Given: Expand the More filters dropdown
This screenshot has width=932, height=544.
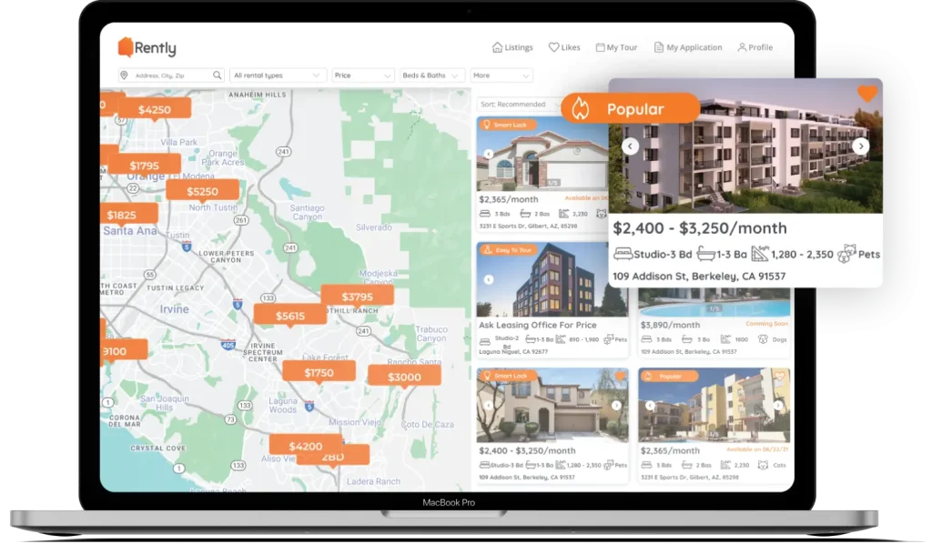Looking at the screenshot, I should (x=501, y=76).
